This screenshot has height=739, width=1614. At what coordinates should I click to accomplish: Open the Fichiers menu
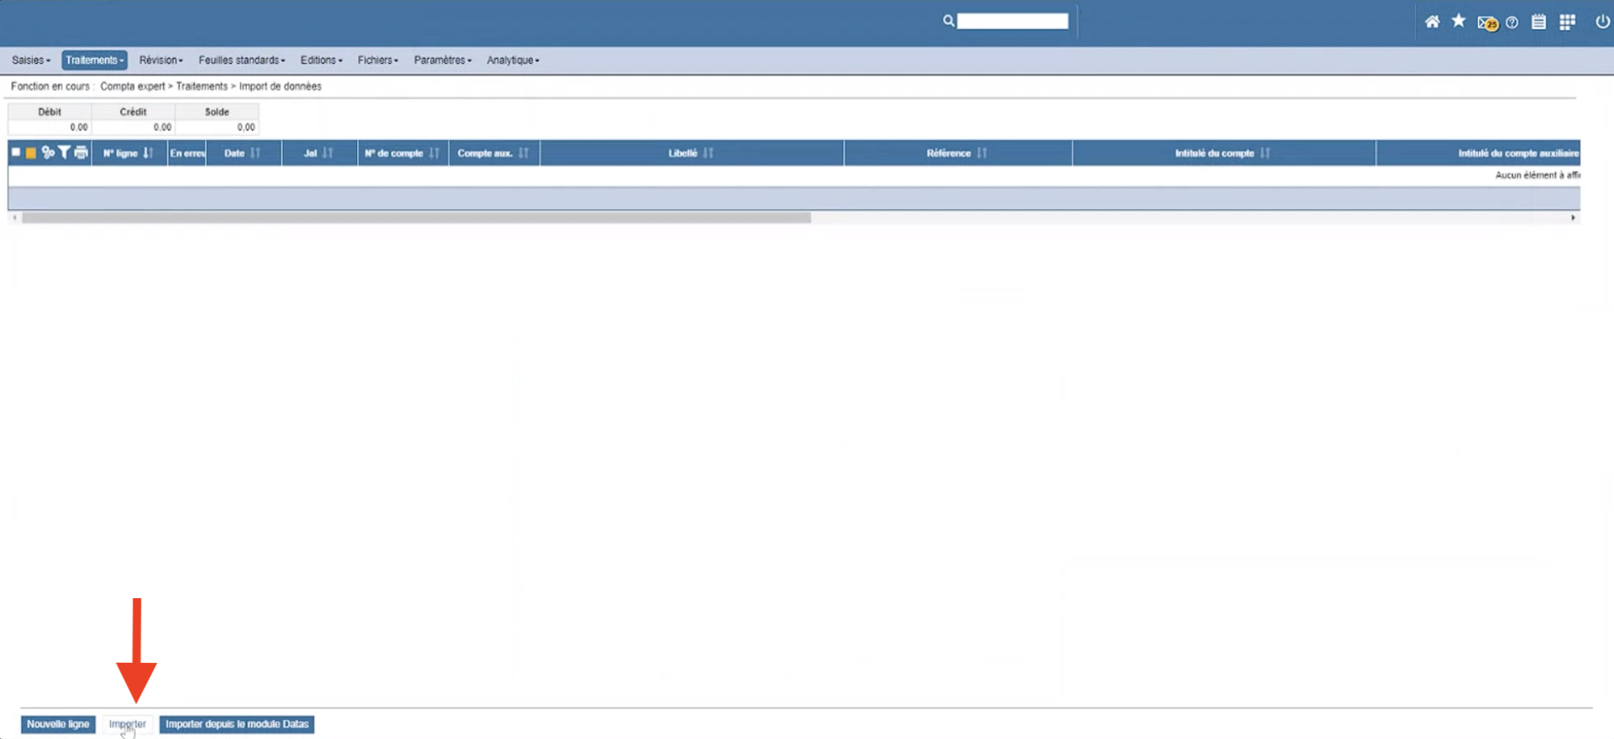click(x=378, y=60)
